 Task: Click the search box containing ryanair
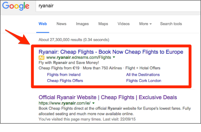click(118, 6)
